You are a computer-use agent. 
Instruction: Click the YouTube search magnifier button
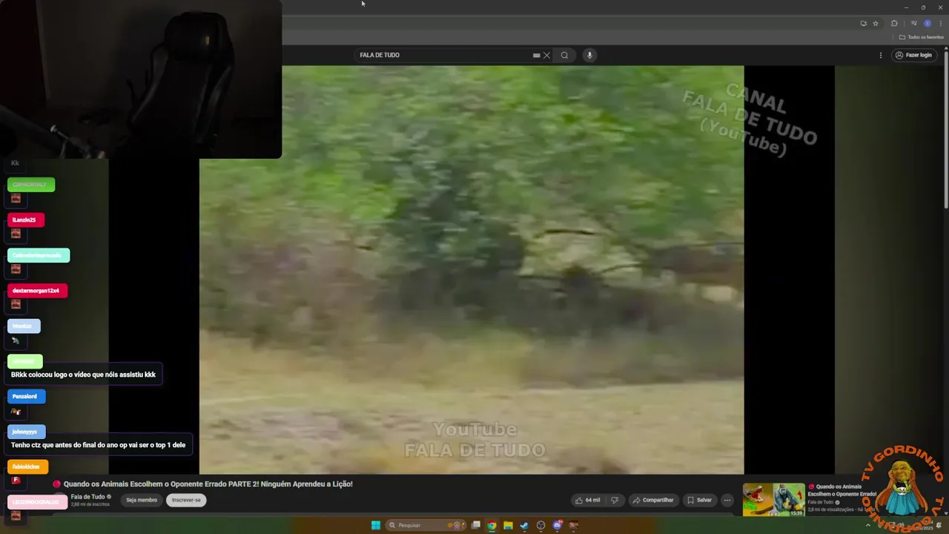click(564, 55)
